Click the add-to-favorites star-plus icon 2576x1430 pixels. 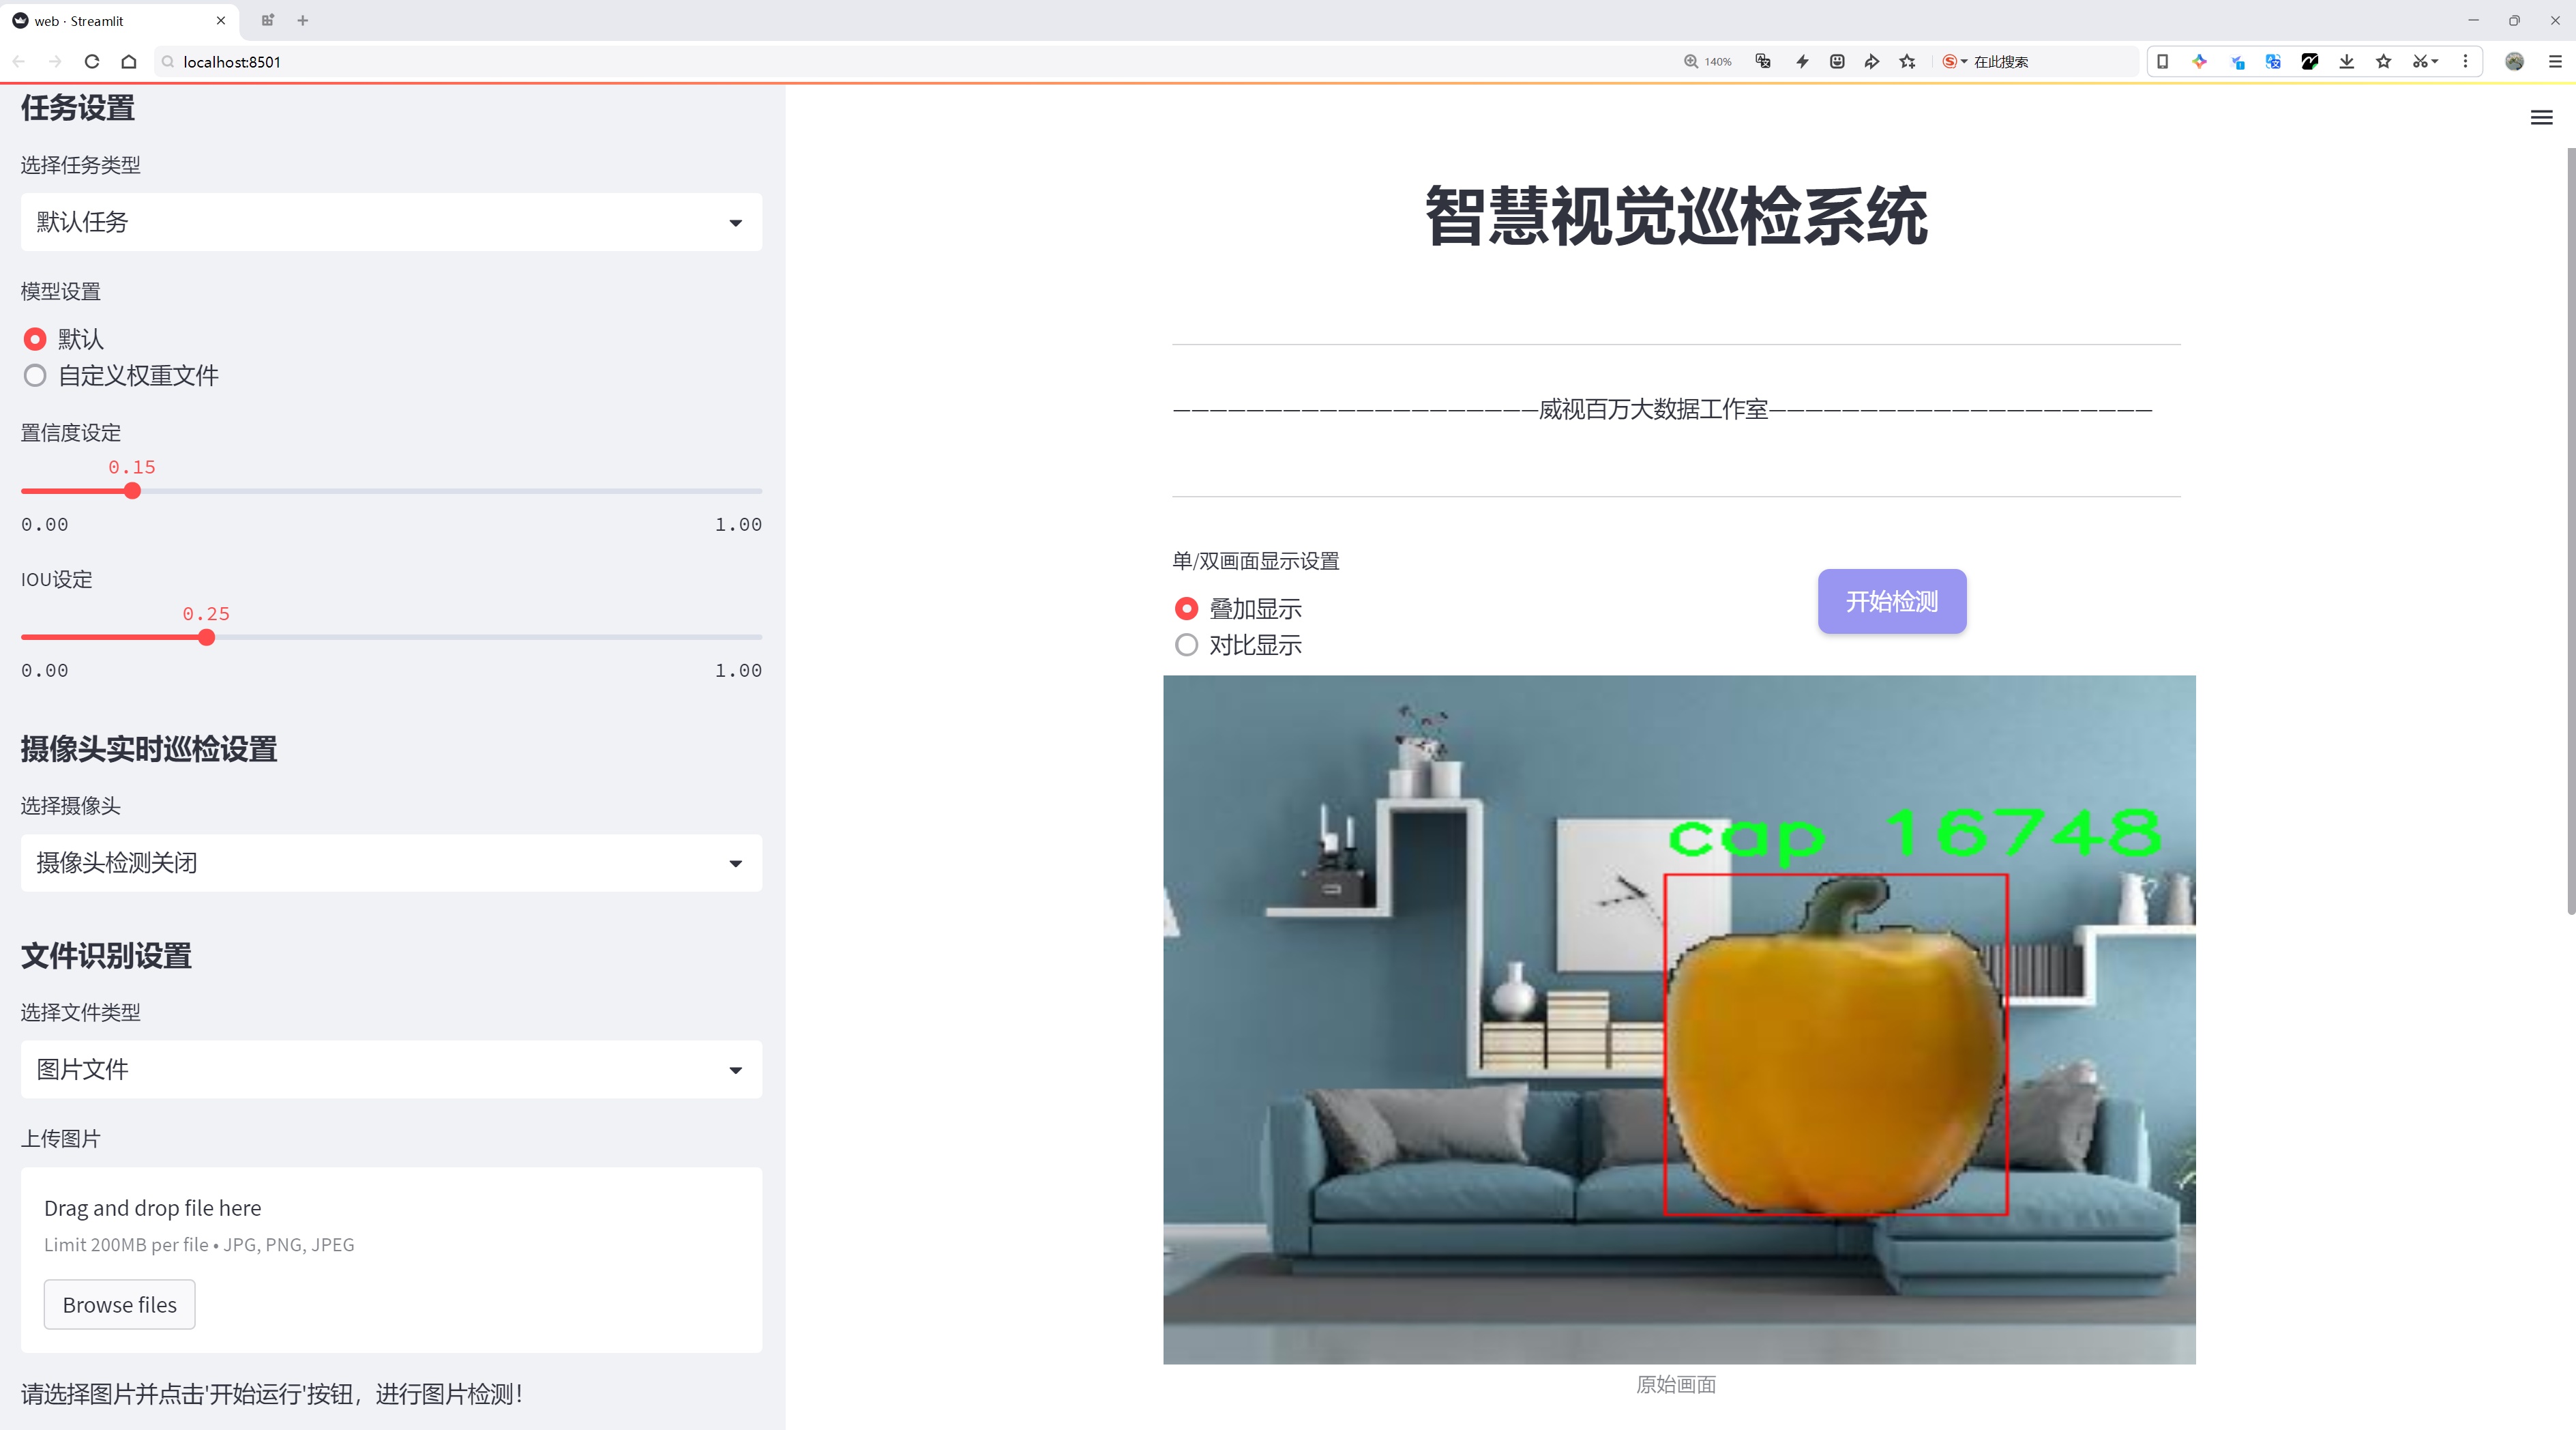point(1907,62)
